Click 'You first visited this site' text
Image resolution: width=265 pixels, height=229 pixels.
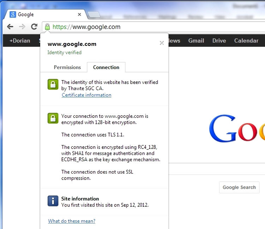pyautogui.click(x=105, y=205)
